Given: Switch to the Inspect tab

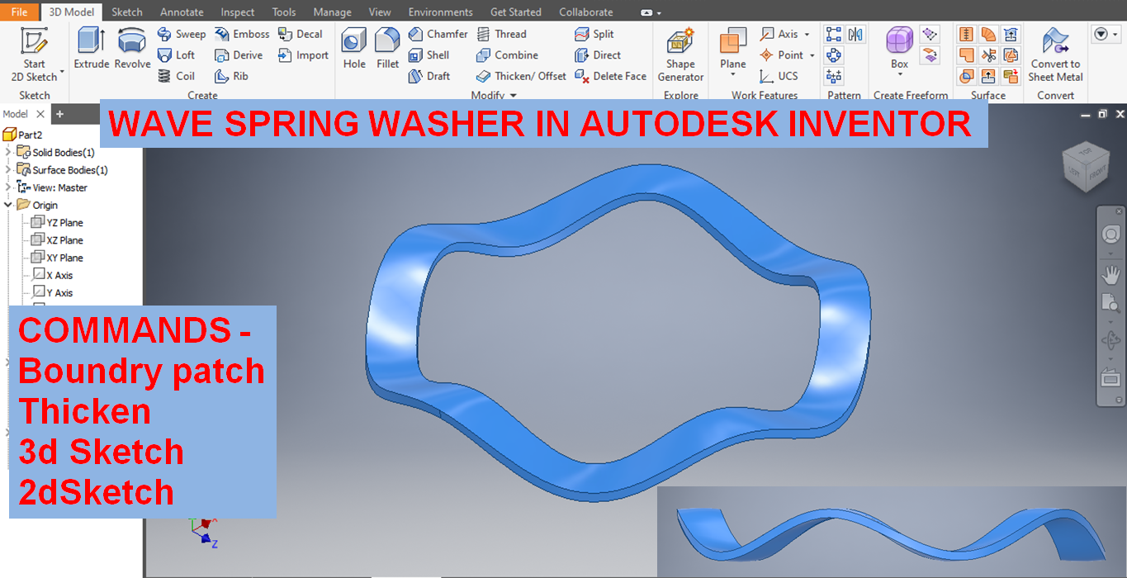Looking at the screenshot, I should [x=238, y=12].
